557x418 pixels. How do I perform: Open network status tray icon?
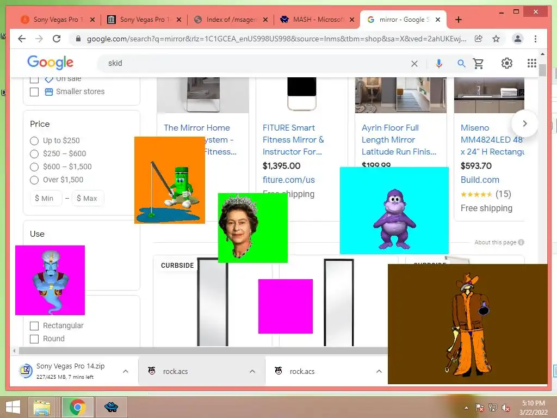(493, 408)
